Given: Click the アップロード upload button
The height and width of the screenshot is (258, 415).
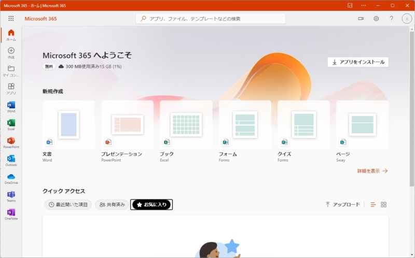Looking at the screenshot, I should (x=343, y=205).
